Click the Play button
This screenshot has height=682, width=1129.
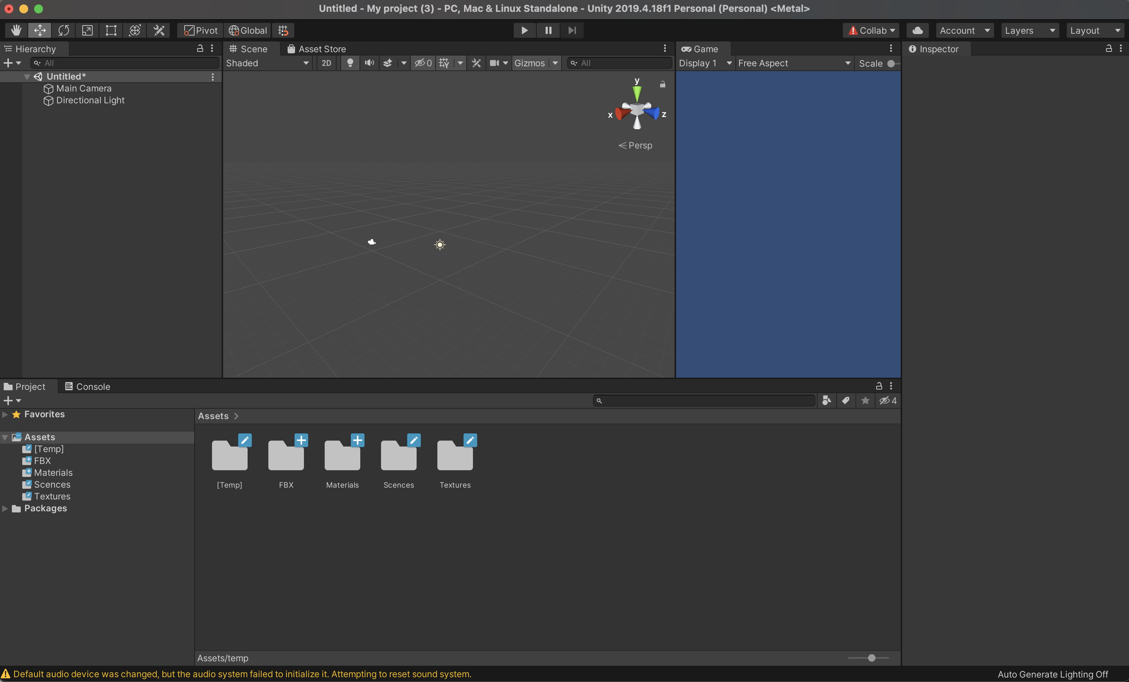tap(524, 30)
